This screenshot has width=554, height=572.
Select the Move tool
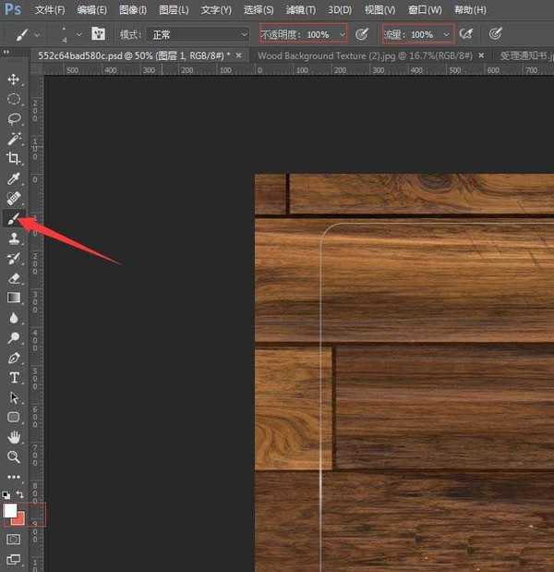coord(14,79)
